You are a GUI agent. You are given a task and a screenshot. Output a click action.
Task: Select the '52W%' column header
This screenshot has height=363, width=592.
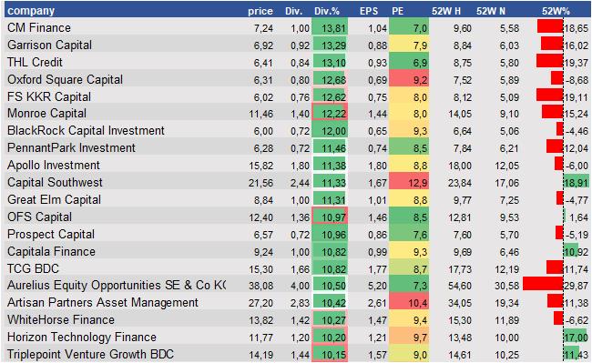(x=556, y=11)
